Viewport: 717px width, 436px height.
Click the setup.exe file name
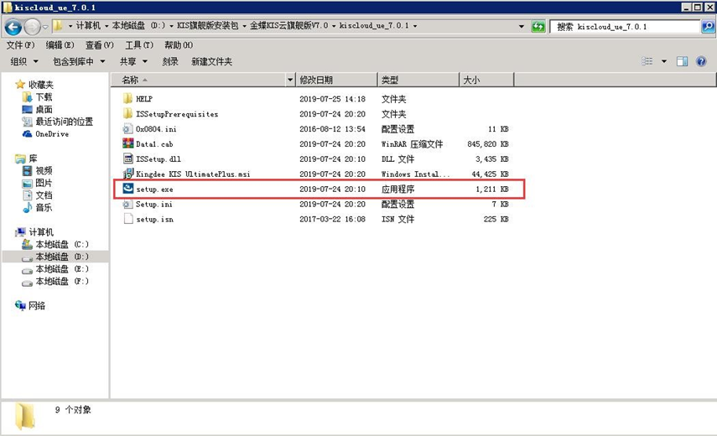coord(154,189)
